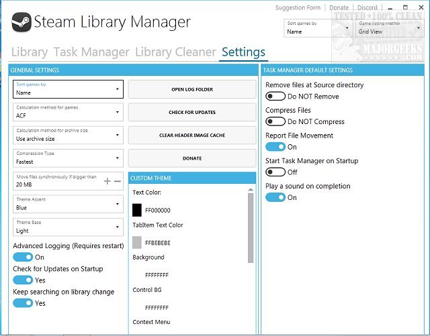The image size is (430, 336).
Task: Open General Settings Sort games by dropdown
Action: (x=68, y=89)
